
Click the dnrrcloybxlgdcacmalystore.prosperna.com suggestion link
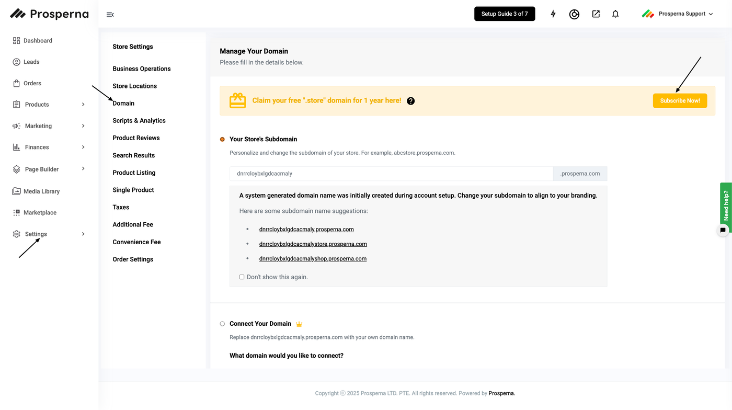point(313,244)
